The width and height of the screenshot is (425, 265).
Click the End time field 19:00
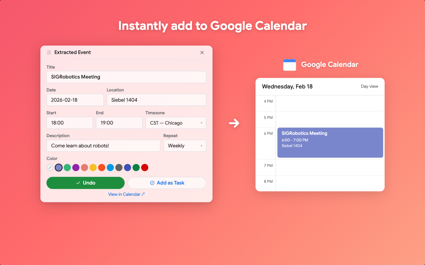click(119, 123)
